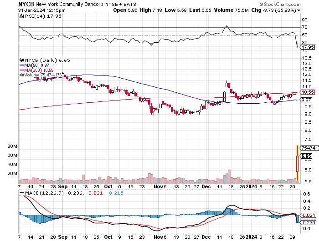Image resolution: width=319 pixels, height=241 pixels.
Task: Click the NYSE + BATS exchange label
Action: (121, 4)
